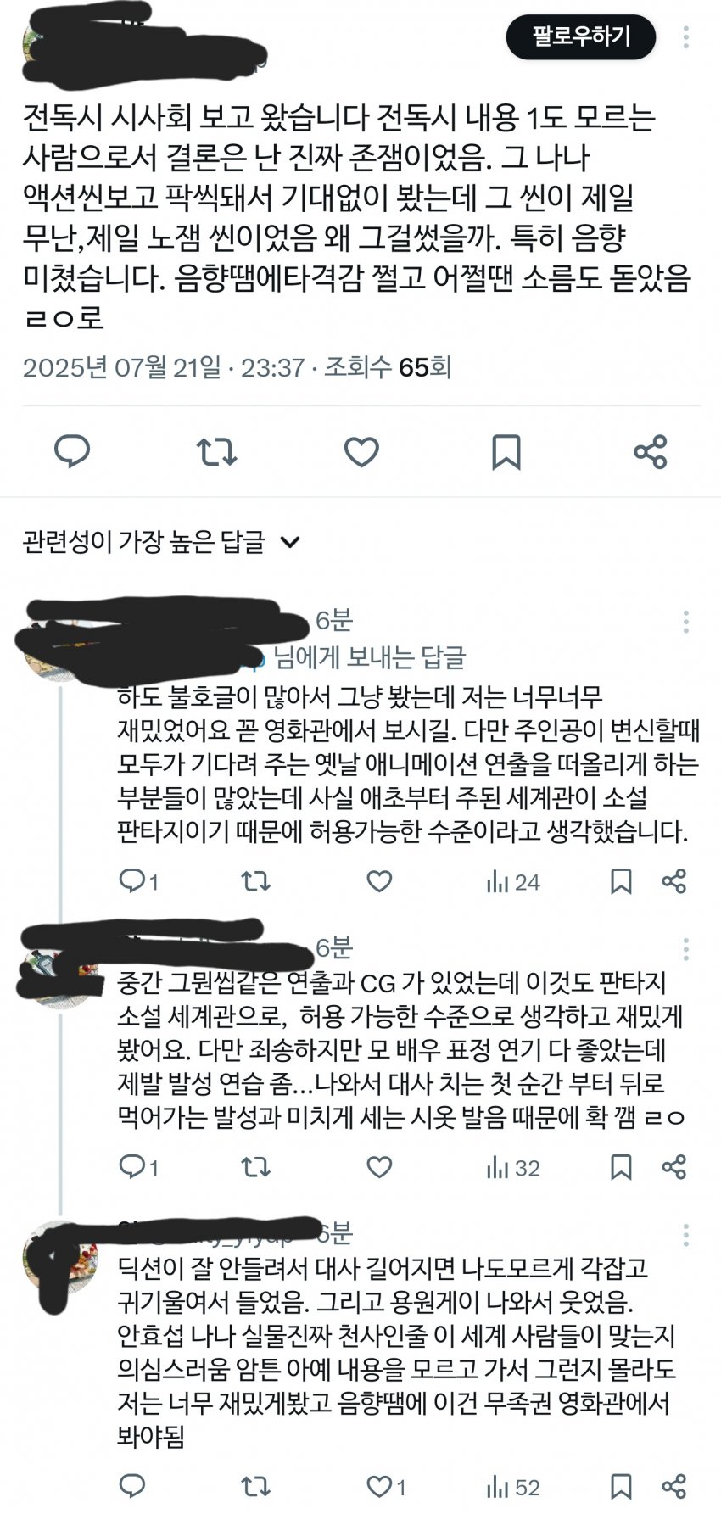View analytics showing 24 views
Image resolution: width=721 pixels, height=1514 pixels.
tap(513, 882)
